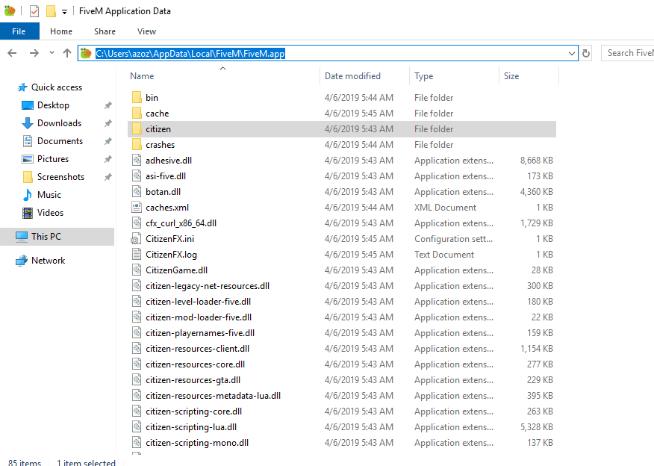Click the Properties quick access checkmark icon

tap(34, 11)
